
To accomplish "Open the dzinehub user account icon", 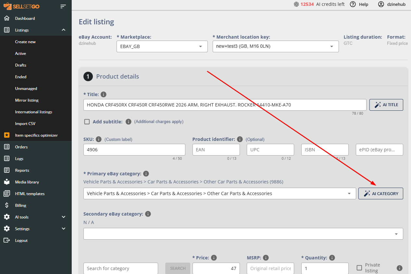I will (381, 4).
